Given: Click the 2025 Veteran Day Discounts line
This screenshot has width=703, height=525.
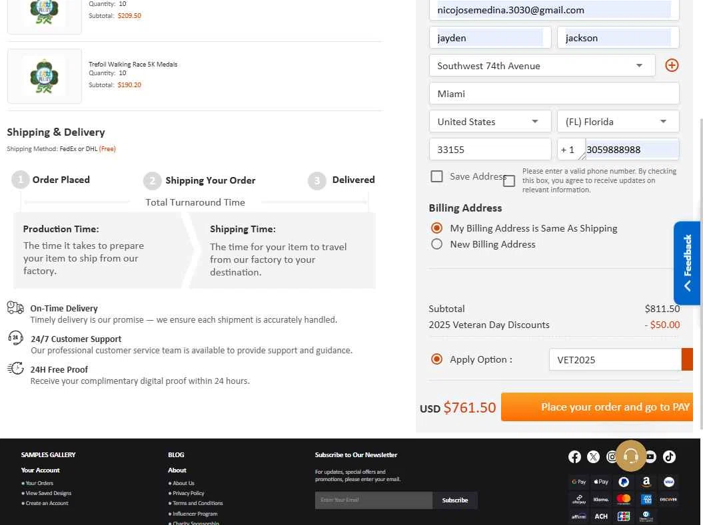Looking at the screenshot, I should pyautogui.click(x=554, y=325).
